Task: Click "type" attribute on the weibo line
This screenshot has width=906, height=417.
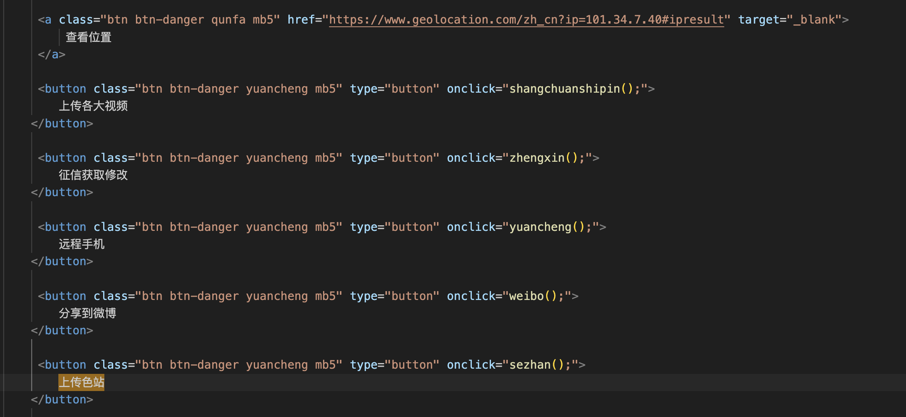Action: coord(364,296)
